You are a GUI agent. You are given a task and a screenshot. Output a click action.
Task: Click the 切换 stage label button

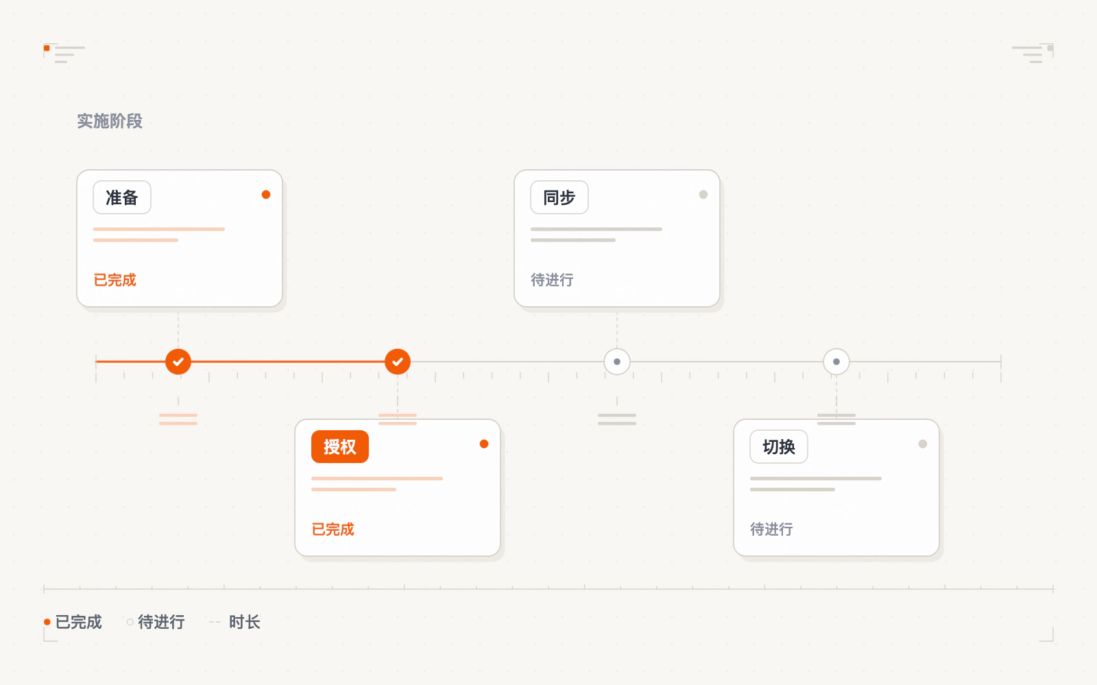click(x=779, y=447)
